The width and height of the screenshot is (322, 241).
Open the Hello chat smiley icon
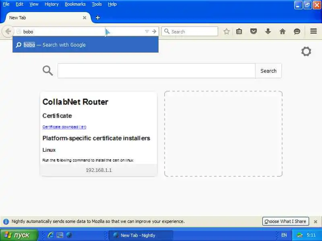(x=297, y=31)
